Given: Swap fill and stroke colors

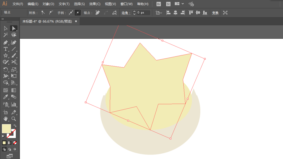Looking at the screenshot, I should click(x=15, y=126).
